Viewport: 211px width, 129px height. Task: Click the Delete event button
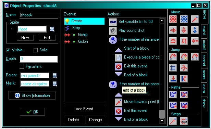73,120
